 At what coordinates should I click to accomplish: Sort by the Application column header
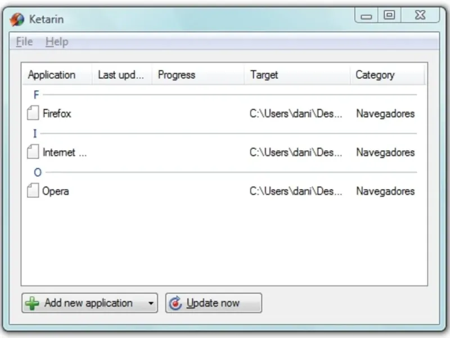click(x=57, y=75)
